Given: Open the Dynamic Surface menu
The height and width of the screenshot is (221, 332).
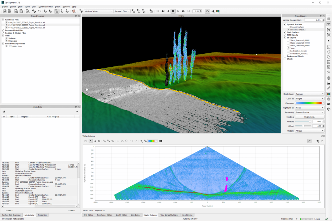Looking at the screenshot, I should tap(45, 6).
